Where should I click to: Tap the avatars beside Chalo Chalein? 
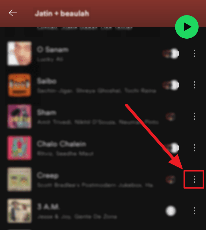pyautogui.click(x=171, y=148)
